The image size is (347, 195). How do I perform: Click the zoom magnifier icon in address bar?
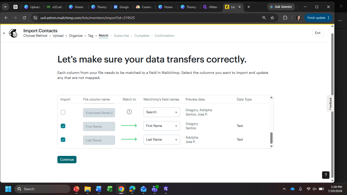pyautogui.click(x=264, y=18)
